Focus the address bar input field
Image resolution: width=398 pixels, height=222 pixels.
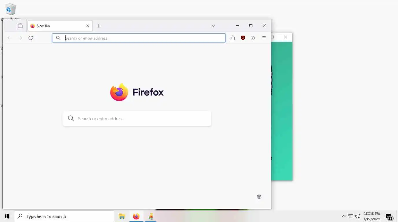pyautogui.click(x=139, y=38)
